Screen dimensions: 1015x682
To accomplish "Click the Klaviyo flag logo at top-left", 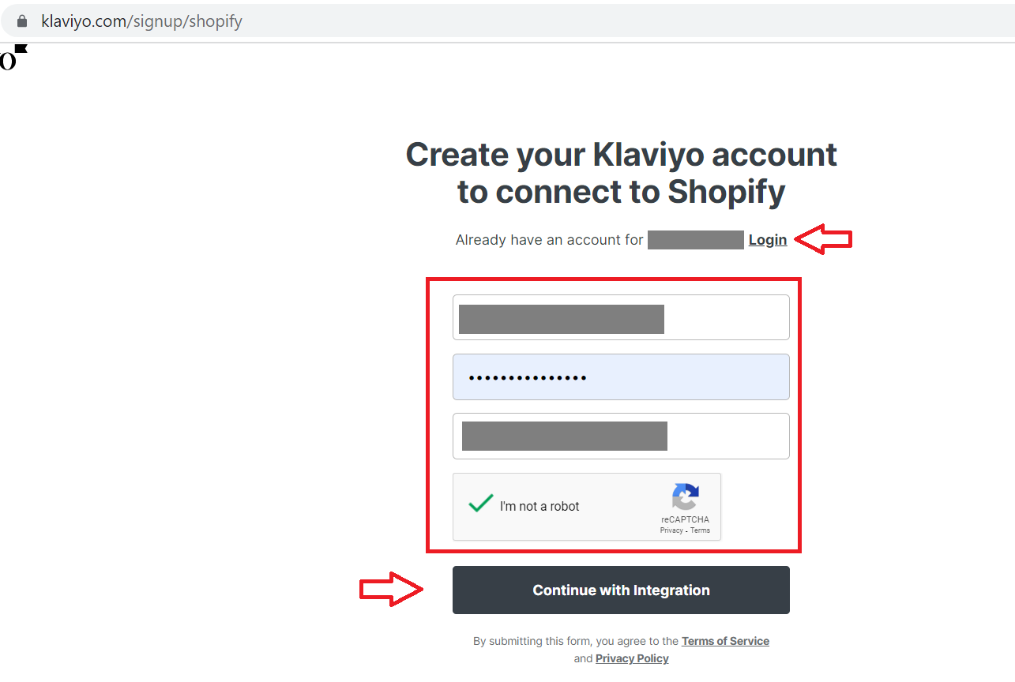I will [x=13, y=58].
